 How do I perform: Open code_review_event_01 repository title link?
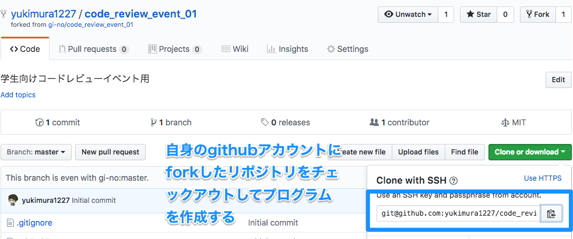tap(140, 14)
